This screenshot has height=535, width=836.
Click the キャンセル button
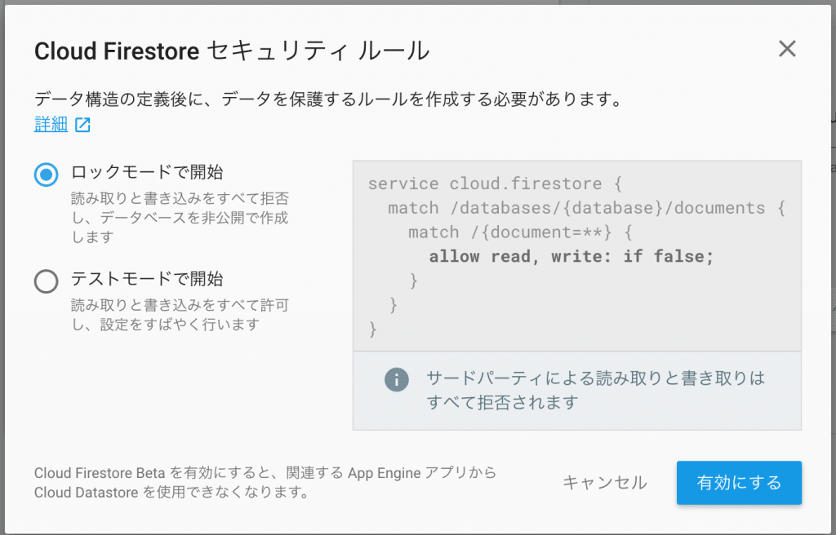click(605, 483)
